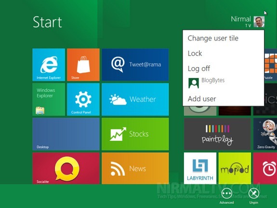Launch the Stocks tile
Viewport: 277px width, 208px height.
pos(135,134)
